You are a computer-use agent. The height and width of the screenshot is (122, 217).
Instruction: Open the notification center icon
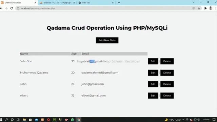[214, 120]
